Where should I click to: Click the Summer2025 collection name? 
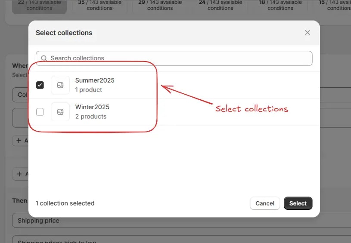95,80
